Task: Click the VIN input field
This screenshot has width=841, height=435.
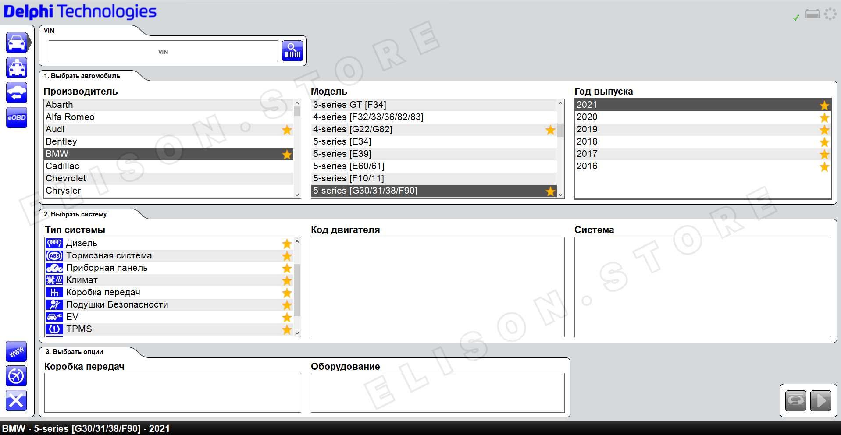Action: point(163,51)
